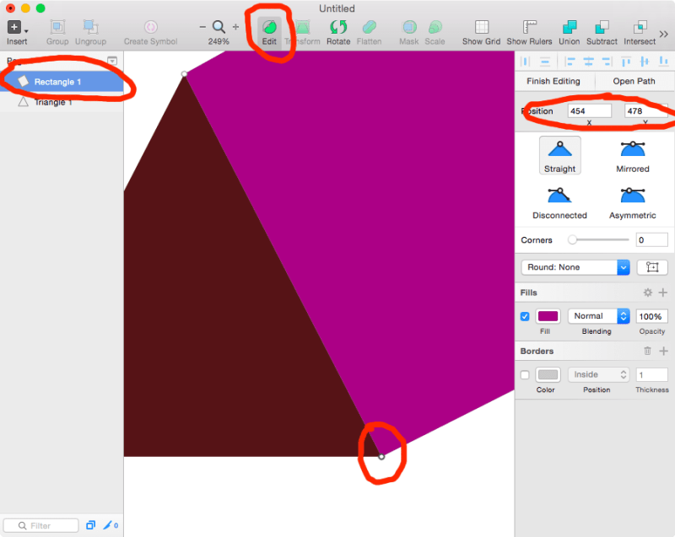Click the Mask toolbar icon
The height and width of the screenshot is (537, 675).
pyautogui.click(x=408, y=26)
